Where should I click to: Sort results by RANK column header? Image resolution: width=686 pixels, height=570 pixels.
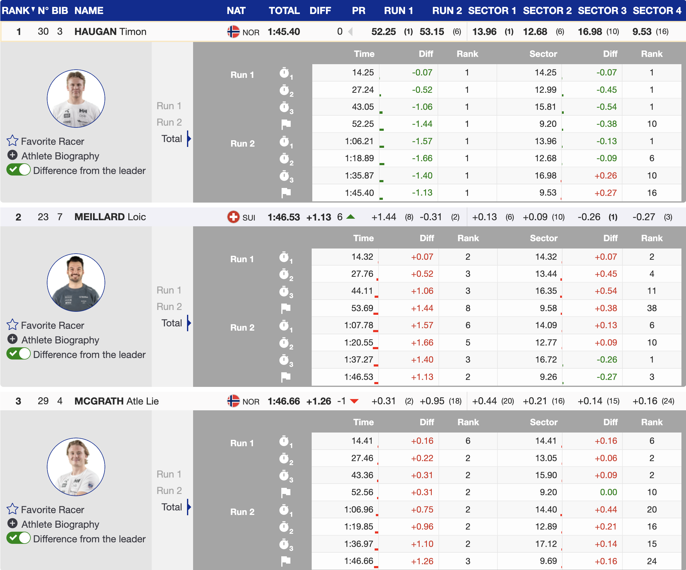click(16, 10)
